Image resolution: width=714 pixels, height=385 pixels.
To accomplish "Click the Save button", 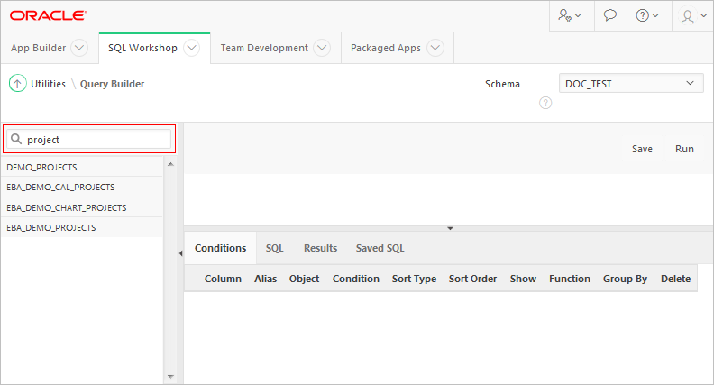I will 642,149.
